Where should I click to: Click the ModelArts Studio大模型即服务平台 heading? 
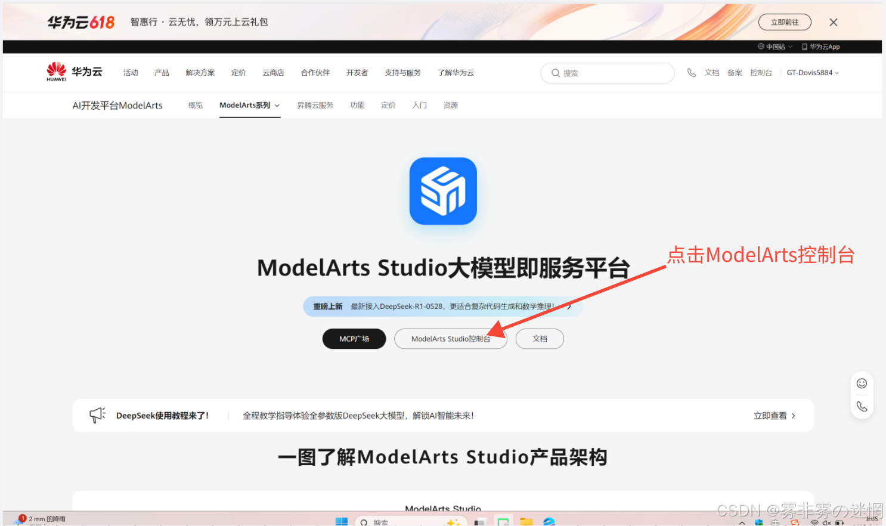click(443, 268)
